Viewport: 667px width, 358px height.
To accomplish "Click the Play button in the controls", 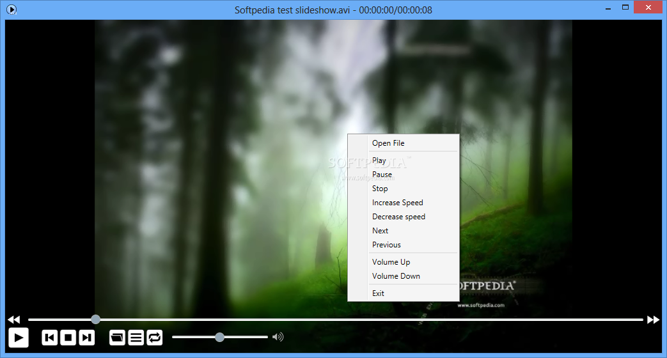I will pos(19,338).
